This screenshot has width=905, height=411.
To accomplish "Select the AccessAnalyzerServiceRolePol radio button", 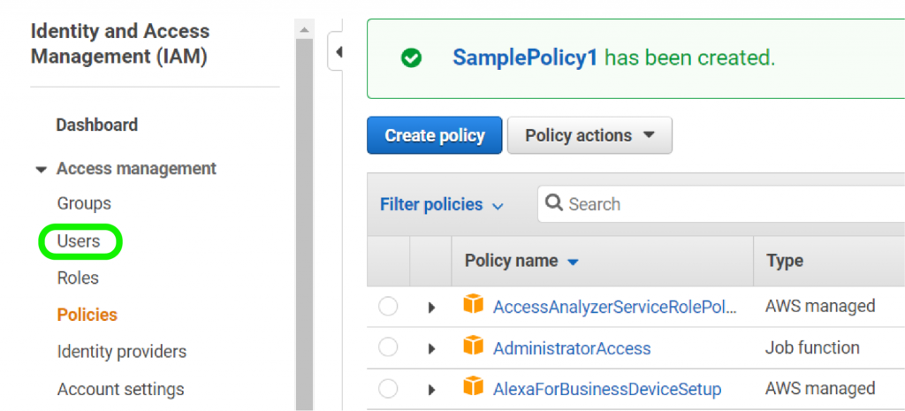I will click(388, 307).
